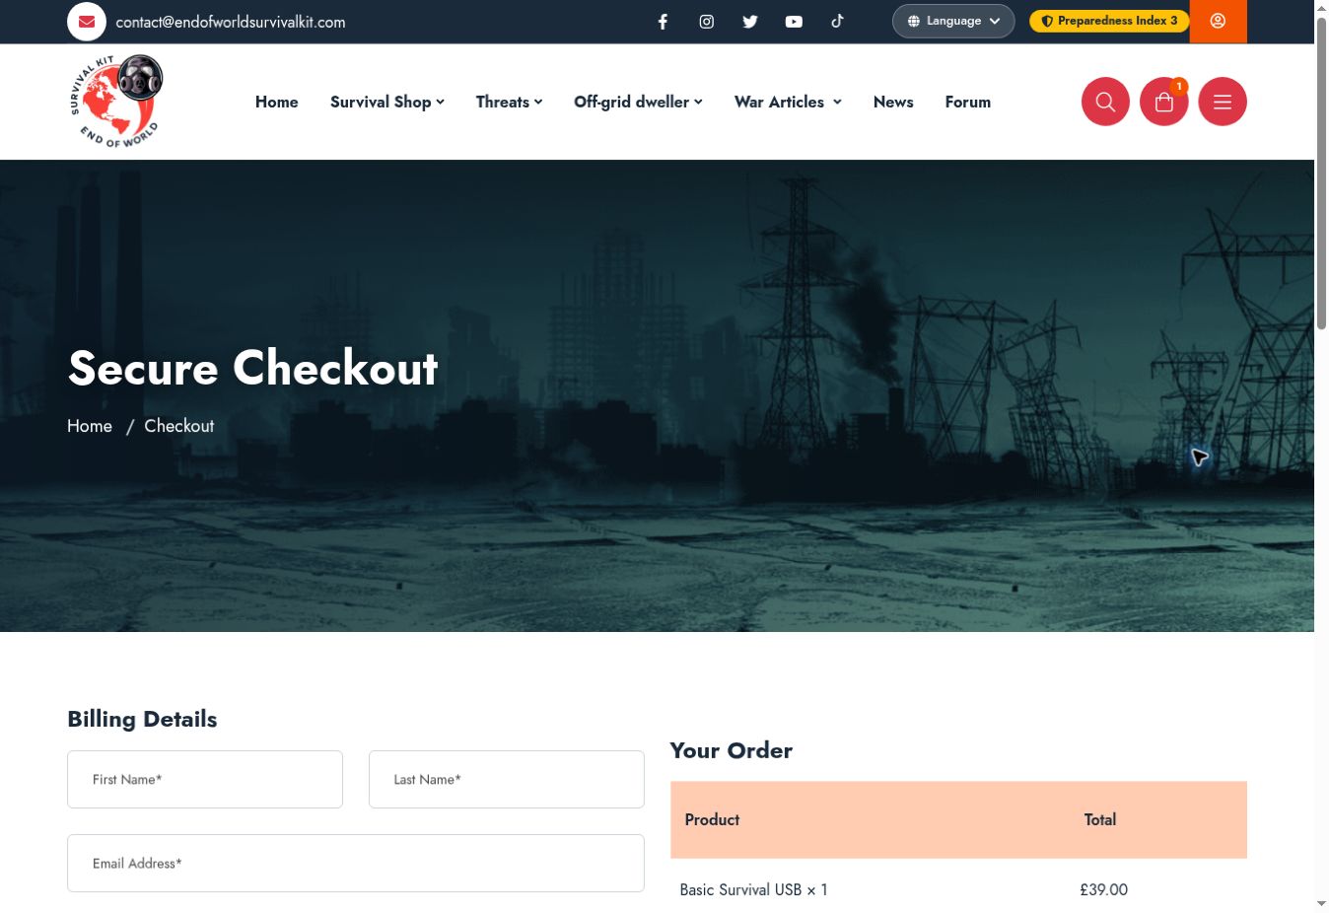Open the Facebook social icon
Screen dimensions: 1329x913
pyautogui.click(x=663, y=22)
